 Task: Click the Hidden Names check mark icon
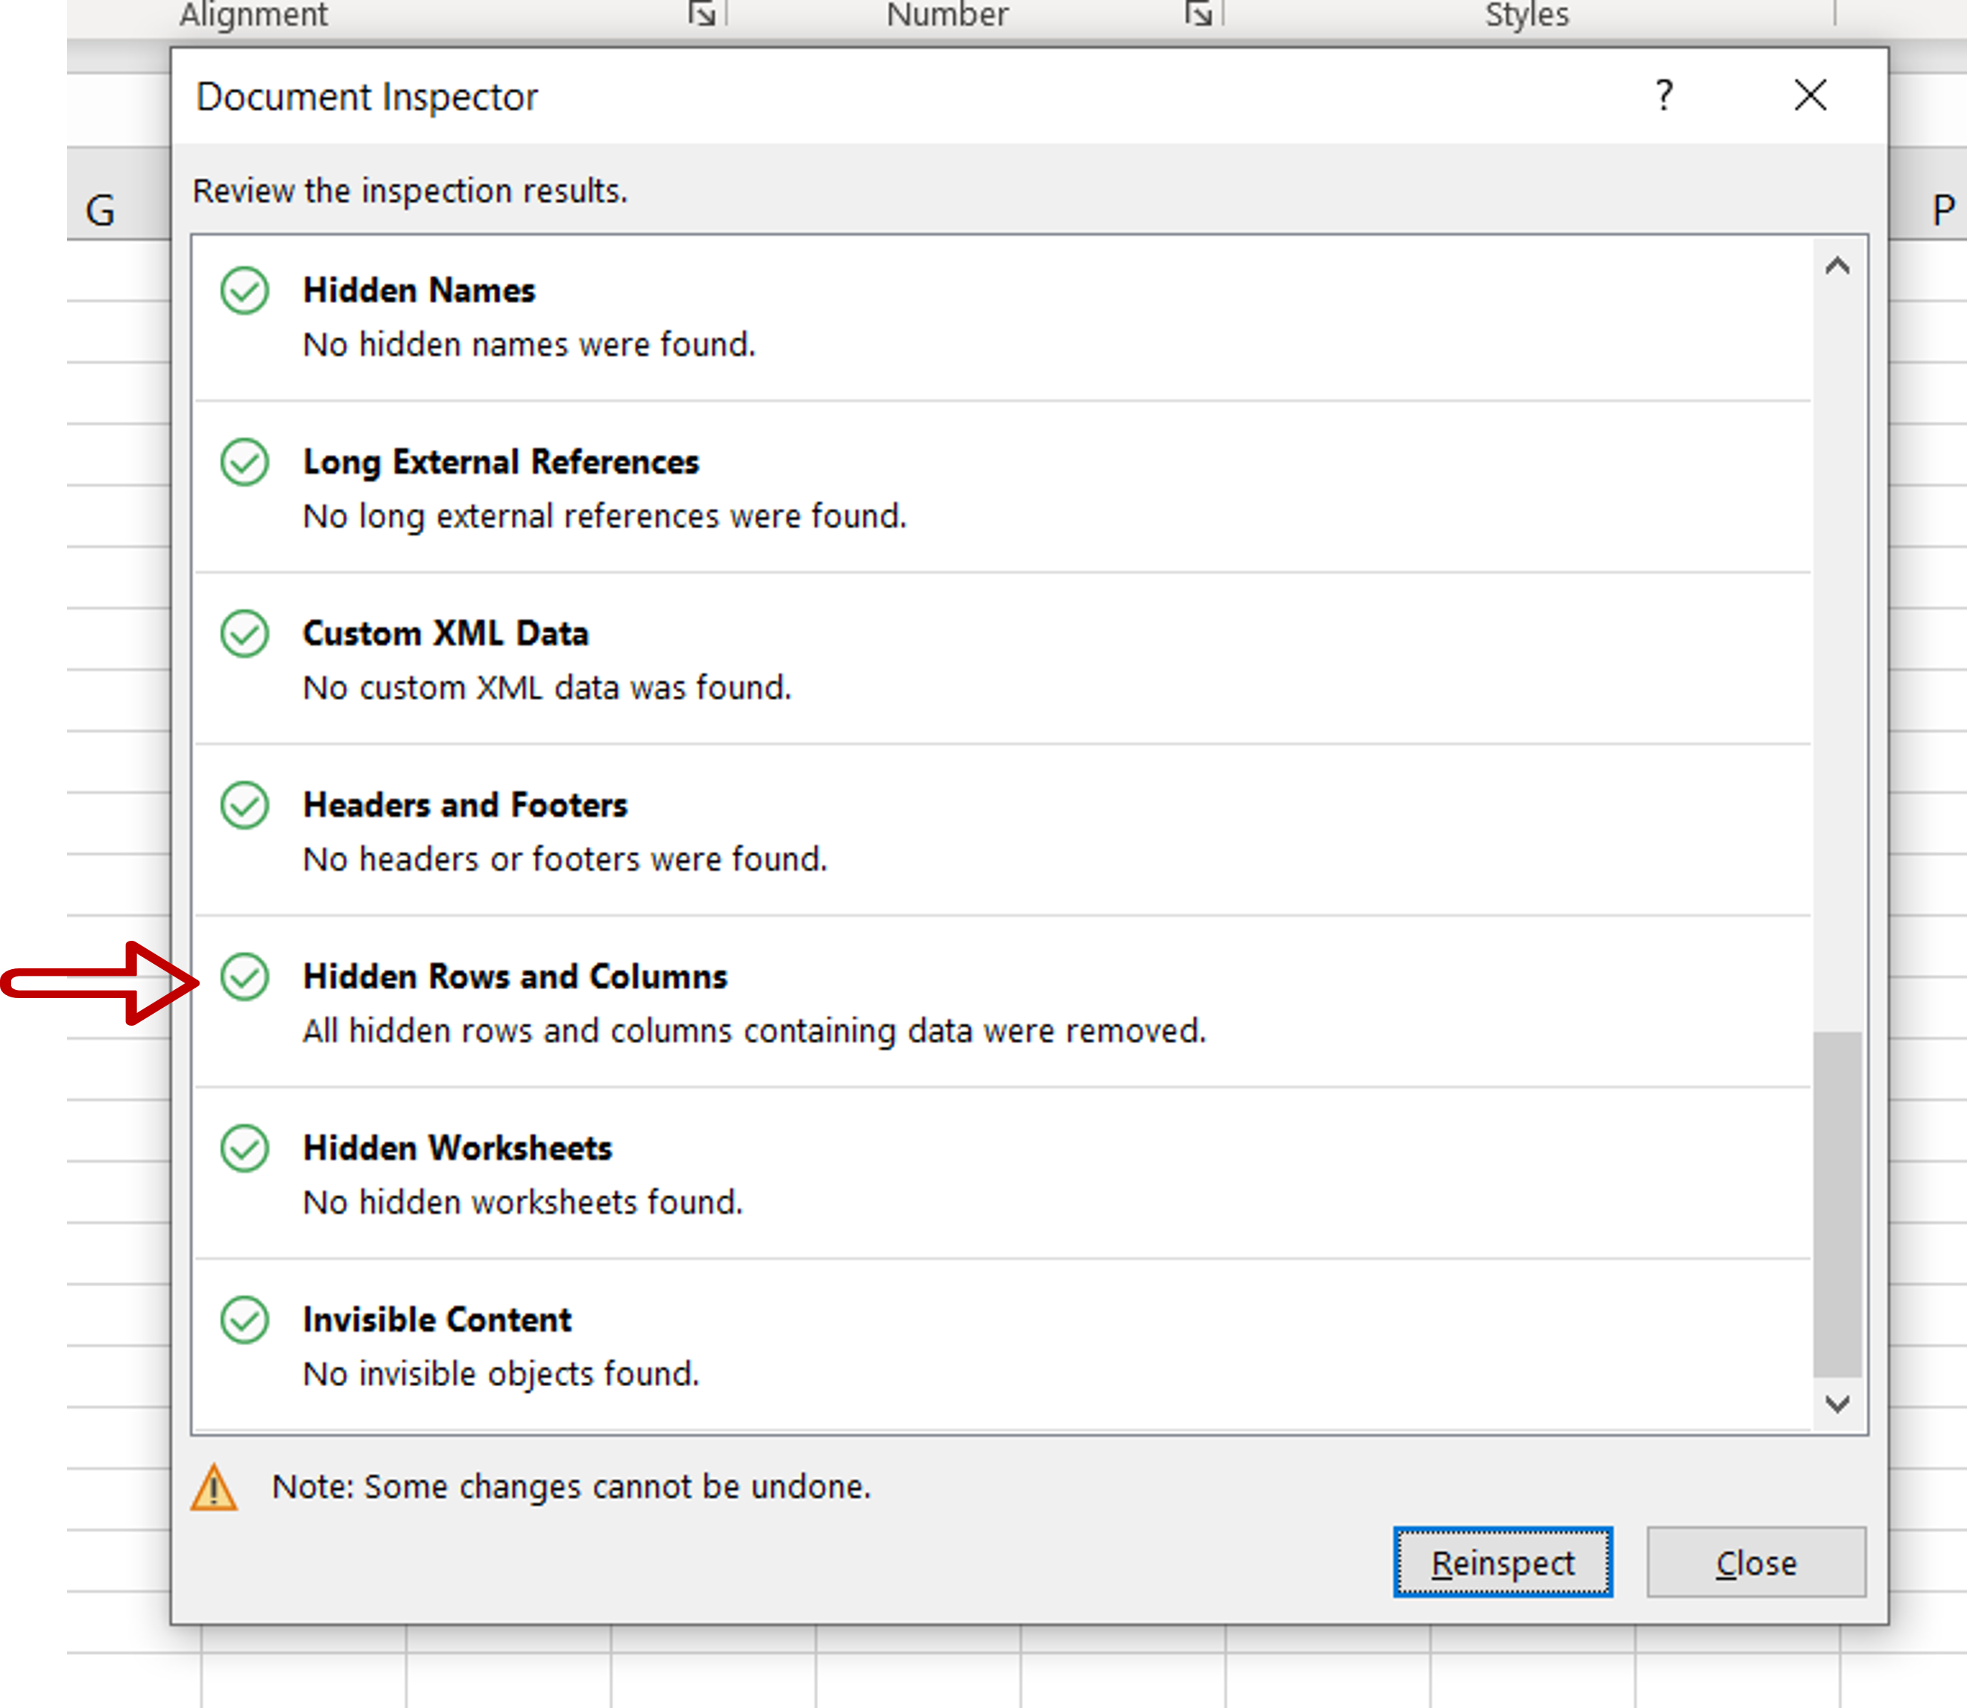(x=245, y=290)
